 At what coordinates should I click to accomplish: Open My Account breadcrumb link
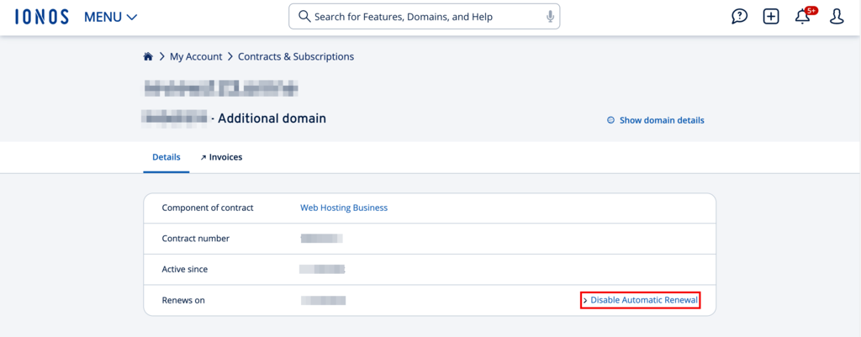point(196,56)
